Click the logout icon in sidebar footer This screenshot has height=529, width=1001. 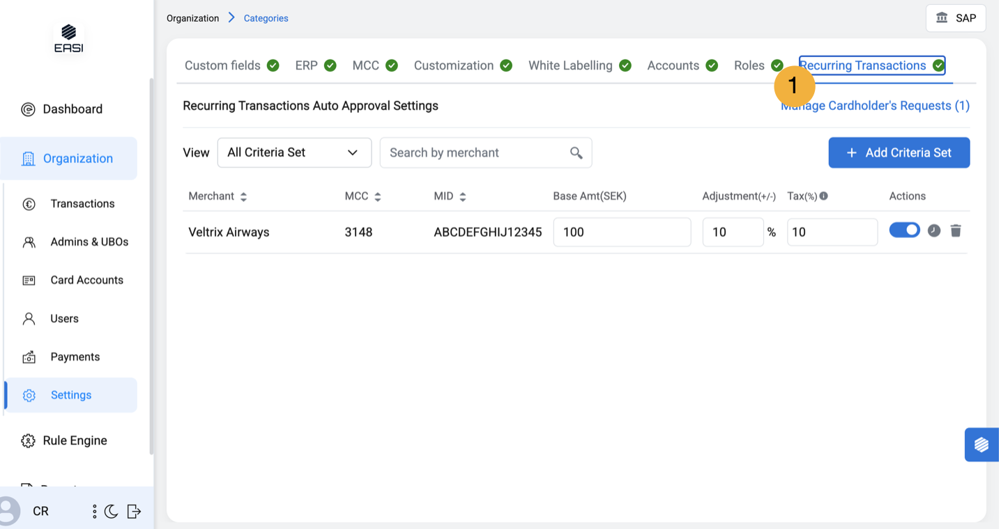click(x=135, y=512)
